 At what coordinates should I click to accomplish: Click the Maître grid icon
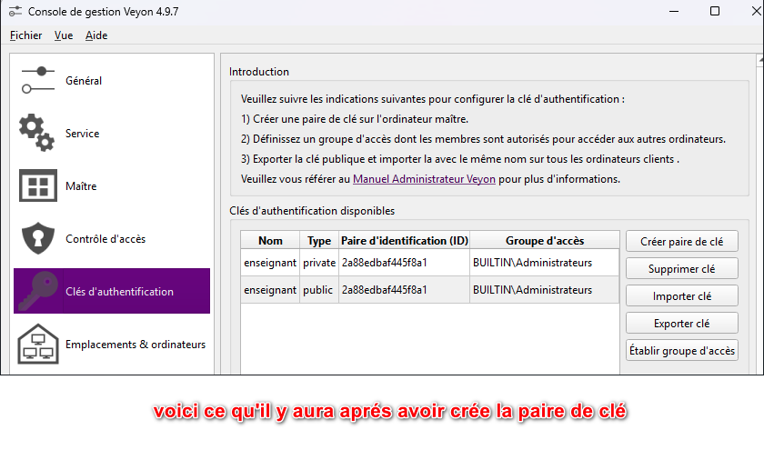coord(38,185)
